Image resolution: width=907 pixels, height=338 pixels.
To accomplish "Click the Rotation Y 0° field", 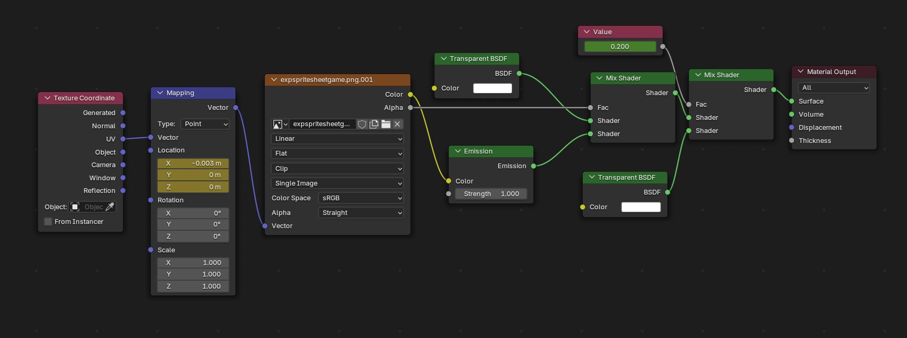I will pos(193,224).
